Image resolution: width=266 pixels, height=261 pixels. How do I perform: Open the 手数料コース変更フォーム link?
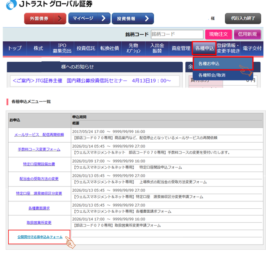tap(39, 149)
